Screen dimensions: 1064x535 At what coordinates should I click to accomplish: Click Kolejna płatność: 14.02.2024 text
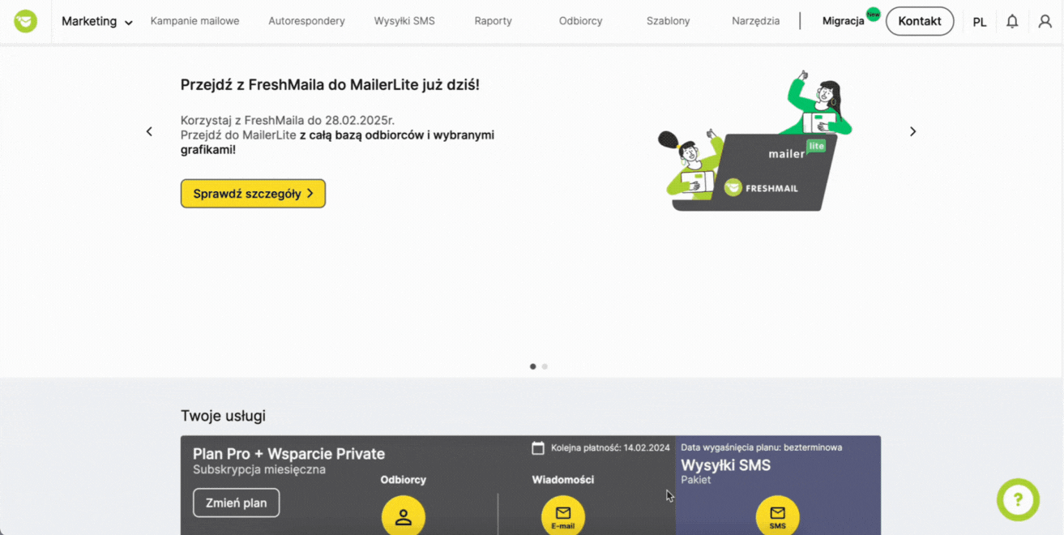coord(610,447)
